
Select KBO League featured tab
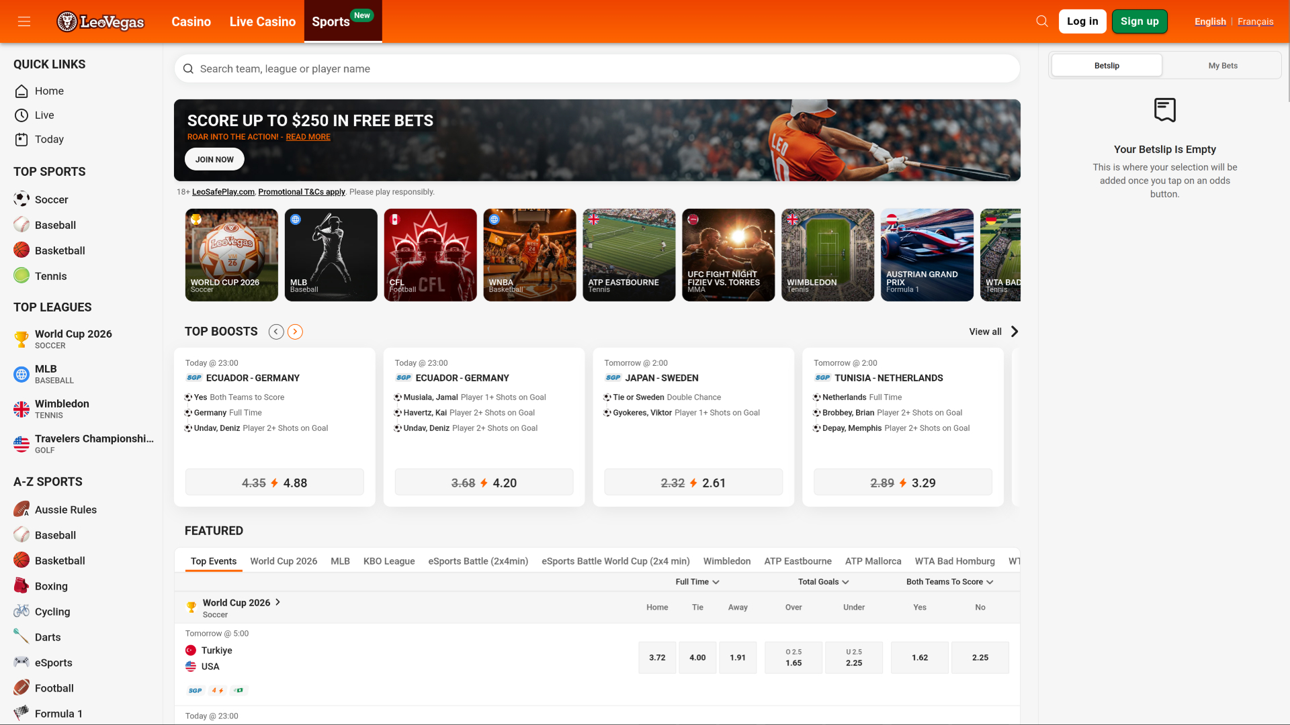[389, 561]
